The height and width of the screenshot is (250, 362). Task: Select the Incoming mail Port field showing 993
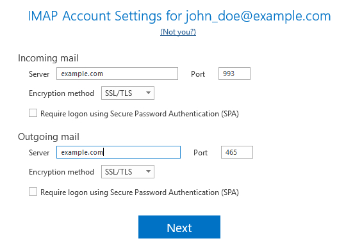coord(234,74)
